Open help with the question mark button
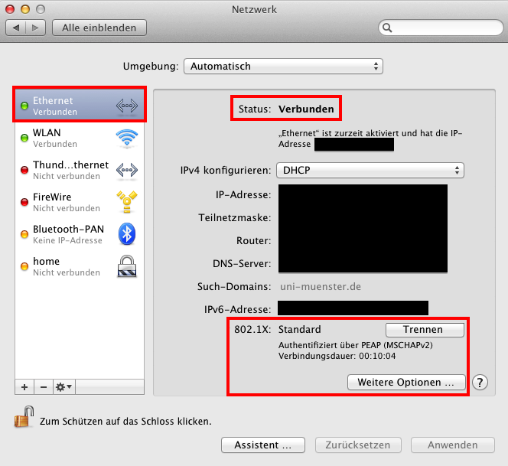Viewport: 508px width, 466px height. 480,382
